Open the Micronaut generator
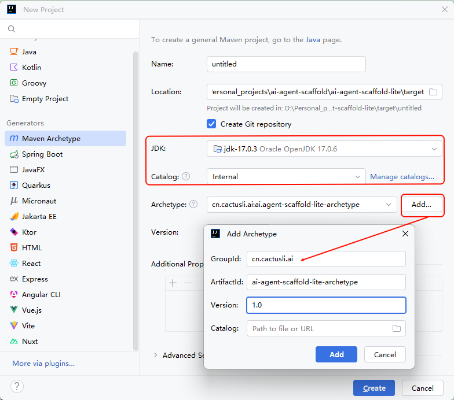Image resolution: width=454 pixels, height=400 pixels. [65, 201]
